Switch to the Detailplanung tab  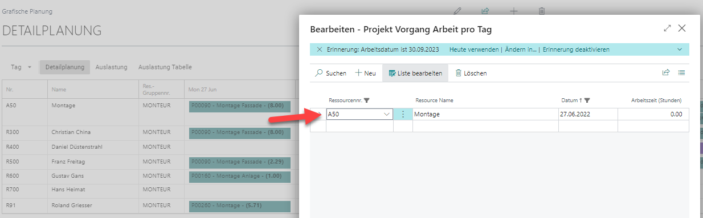65,67
